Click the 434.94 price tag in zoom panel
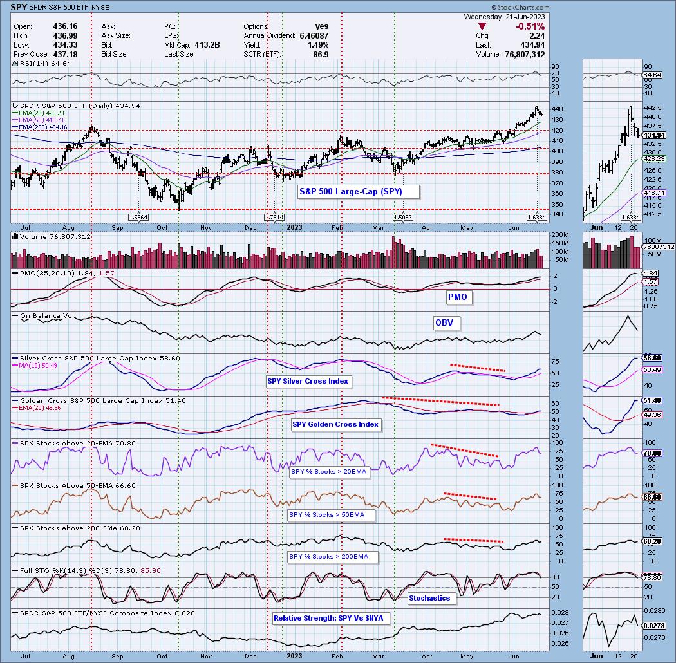Viewport: 676px width, 663px height. pos(654,135)
